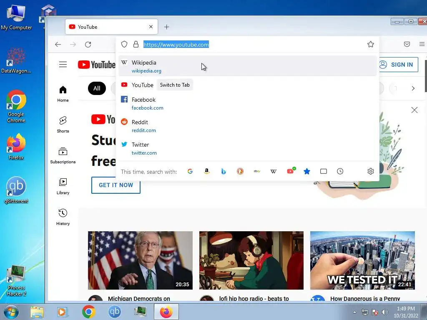Choose the Reddit suggestion
This screenshot has width=427, height=320.
point(247,126)
